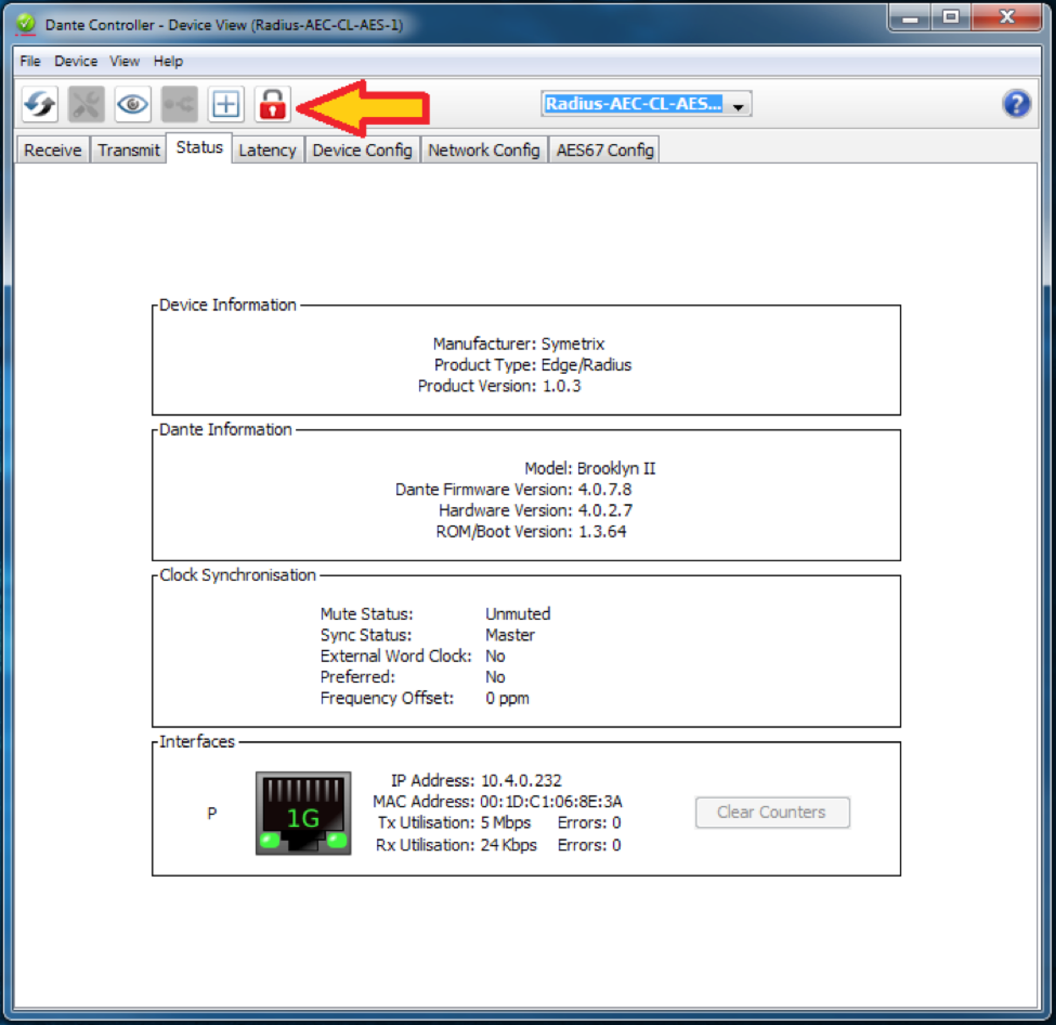This screenshot has width=1056, height=1025.
Task: Open the Identify Device eye icon
Action: [132, 103]
